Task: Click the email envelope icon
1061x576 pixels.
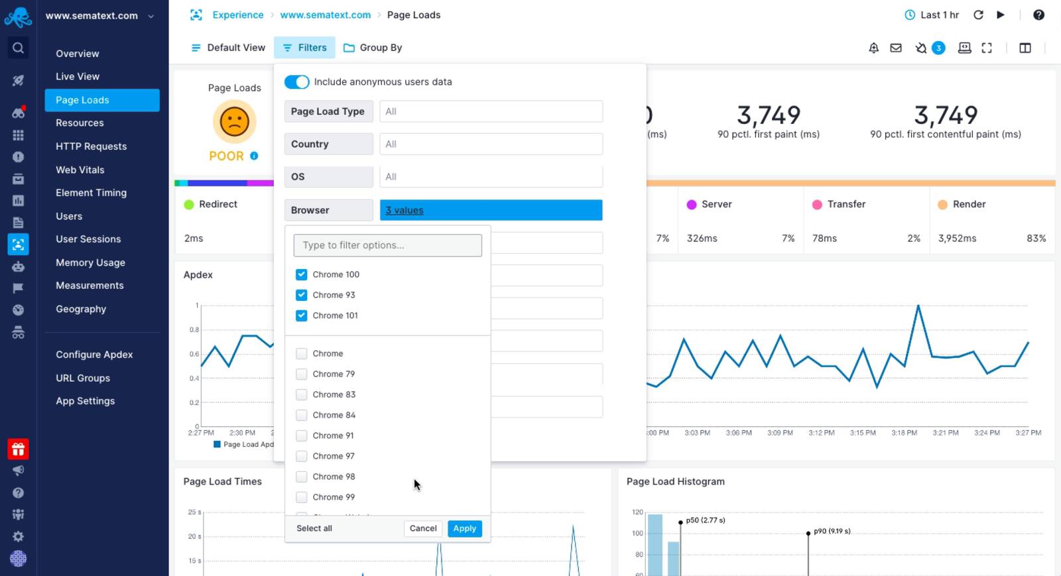Action: point(896,48)
